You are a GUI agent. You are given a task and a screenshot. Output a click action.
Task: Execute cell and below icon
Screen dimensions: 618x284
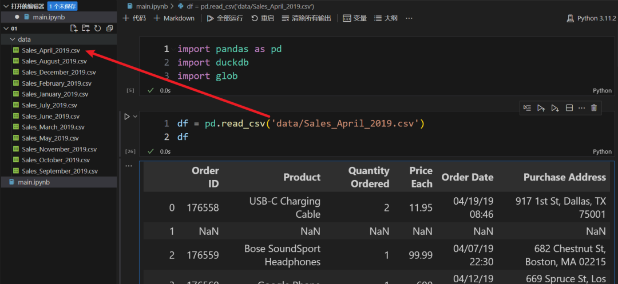[x=554, y=107]
